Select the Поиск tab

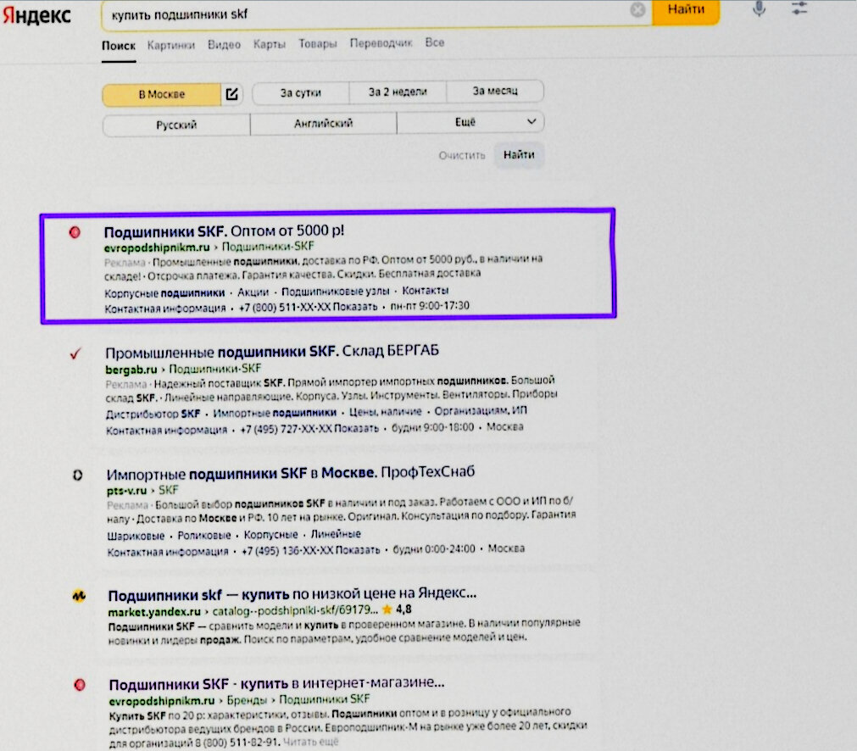point(119,46)
